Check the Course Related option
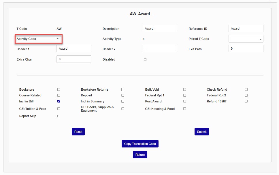Viewport: 279px width, 175px height. 59,95
